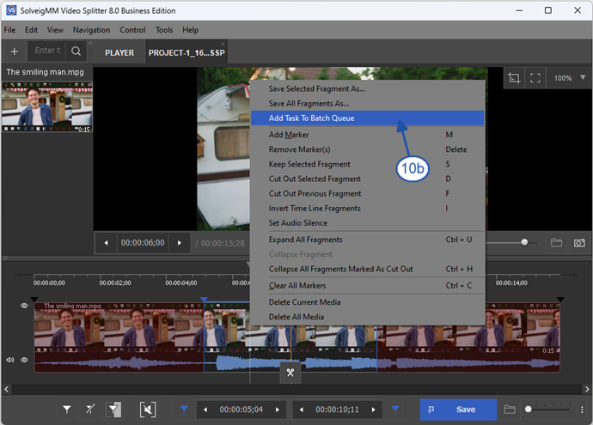Take a snapshot with camera icon
This screenshot has height=425, width=593.
[x=579, y=242]
